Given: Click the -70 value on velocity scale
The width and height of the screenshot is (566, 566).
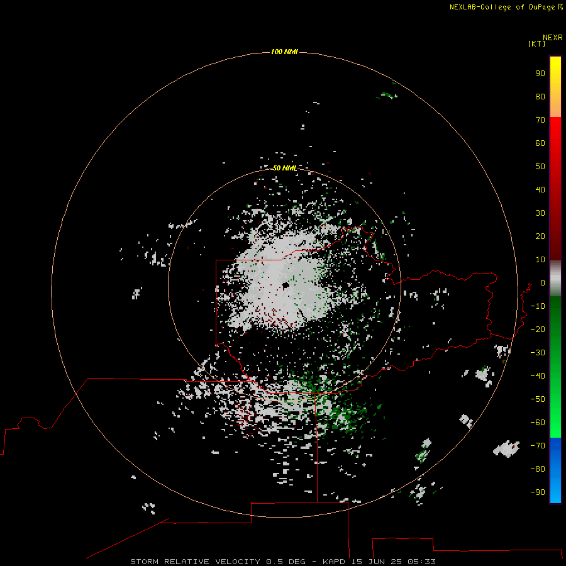Looking at the screenshot, I should tap(538, 446).
